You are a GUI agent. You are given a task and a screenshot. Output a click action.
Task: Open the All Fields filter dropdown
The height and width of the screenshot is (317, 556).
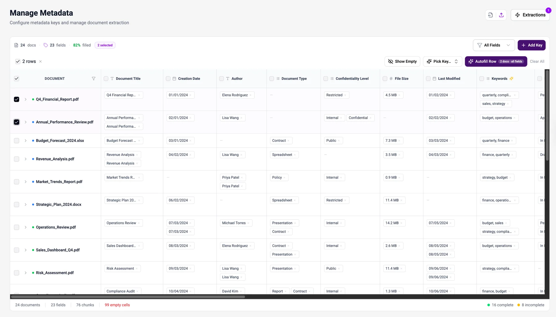494,45
